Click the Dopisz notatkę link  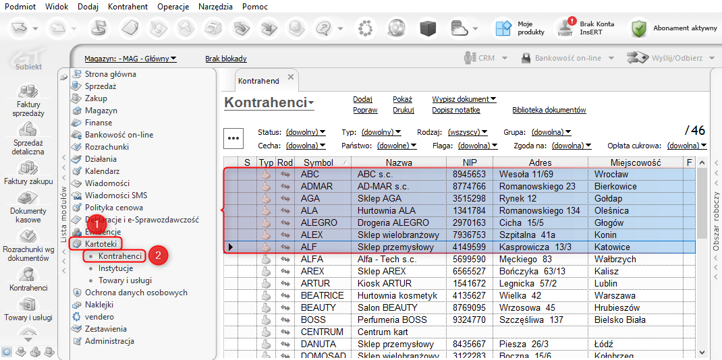pos(456,110)
